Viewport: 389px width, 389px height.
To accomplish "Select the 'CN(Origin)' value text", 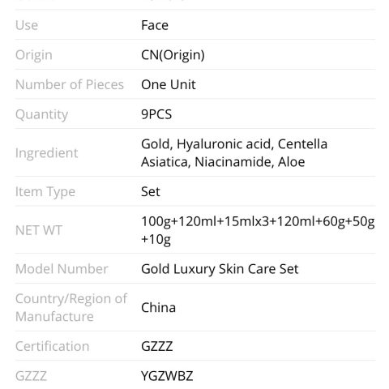I will click(173, 55).
